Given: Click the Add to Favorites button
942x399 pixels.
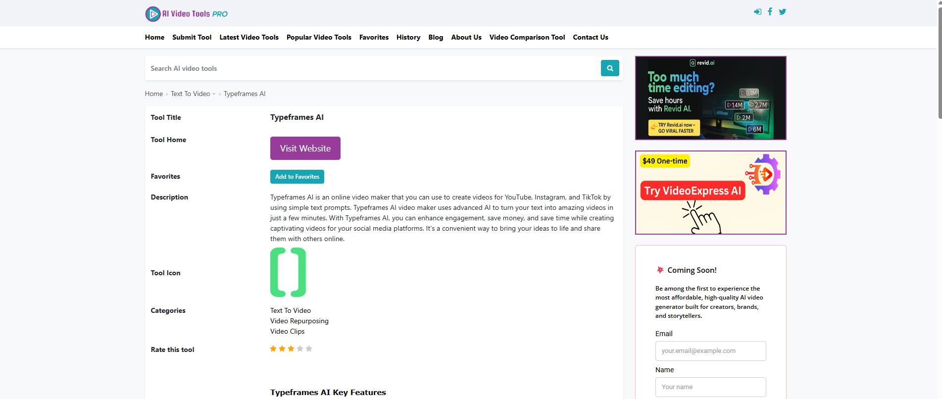Looking at the screenshot, I should [x=297, y=177].
